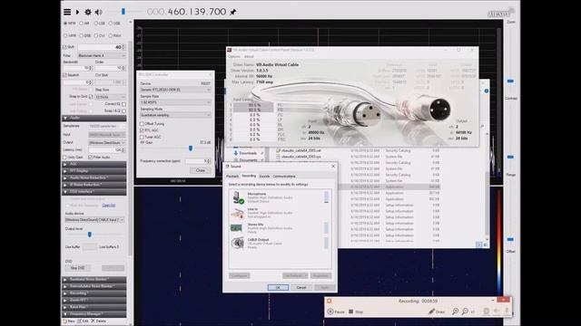581x326 pixels.
Task: Expand the AGC panel
Action: click(94, 164)
